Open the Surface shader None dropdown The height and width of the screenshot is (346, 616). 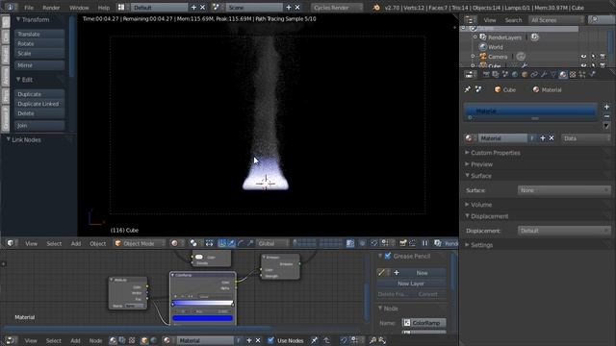point(564,190)
